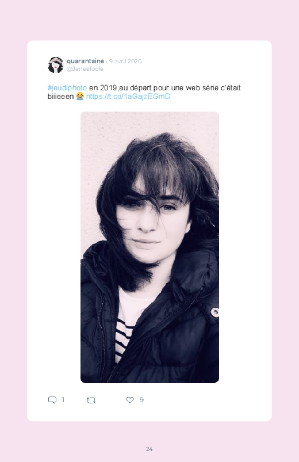
Task: Click the reply count number 1
Action: pyautogui.click(x=63, y=399)
